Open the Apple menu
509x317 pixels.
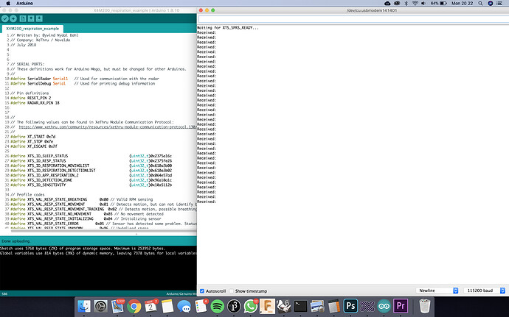pos(8,3)
